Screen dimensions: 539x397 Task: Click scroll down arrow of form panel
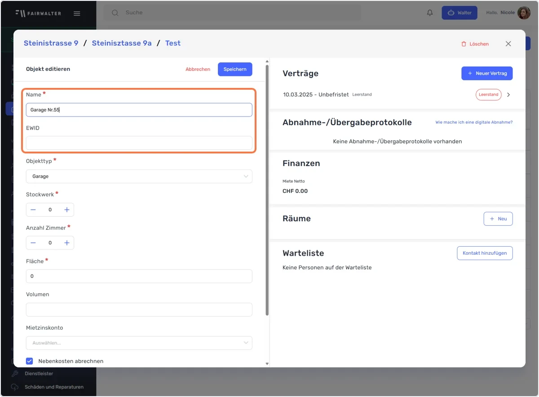(267, 364)
